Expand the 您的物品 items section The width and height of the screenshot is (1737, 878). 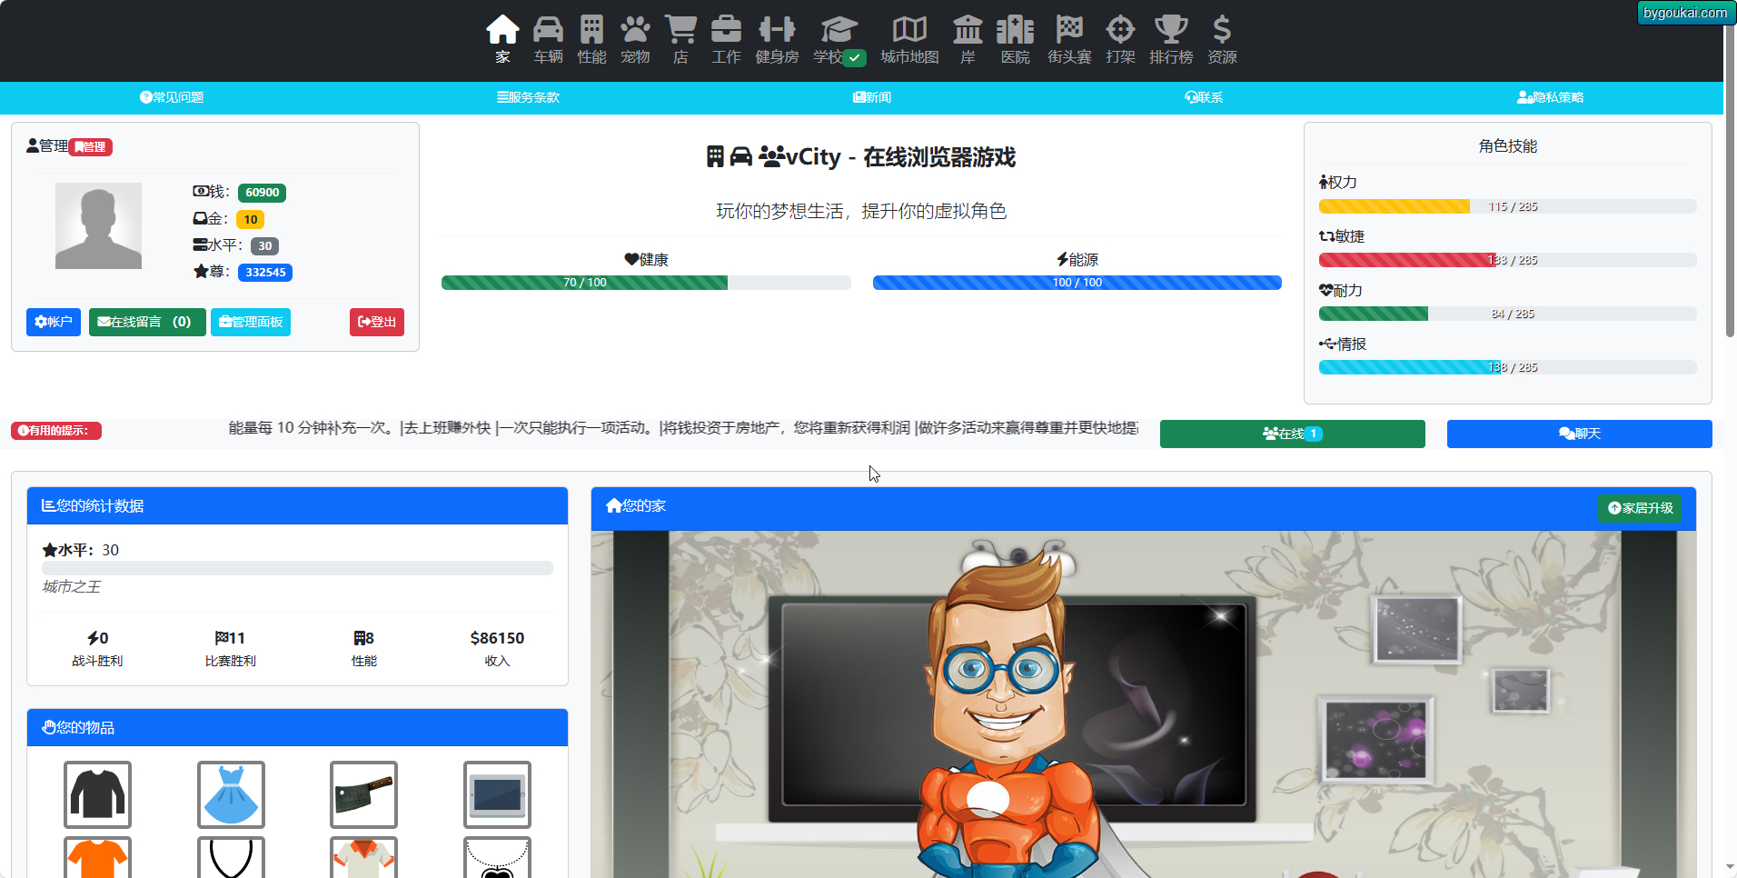82,727
